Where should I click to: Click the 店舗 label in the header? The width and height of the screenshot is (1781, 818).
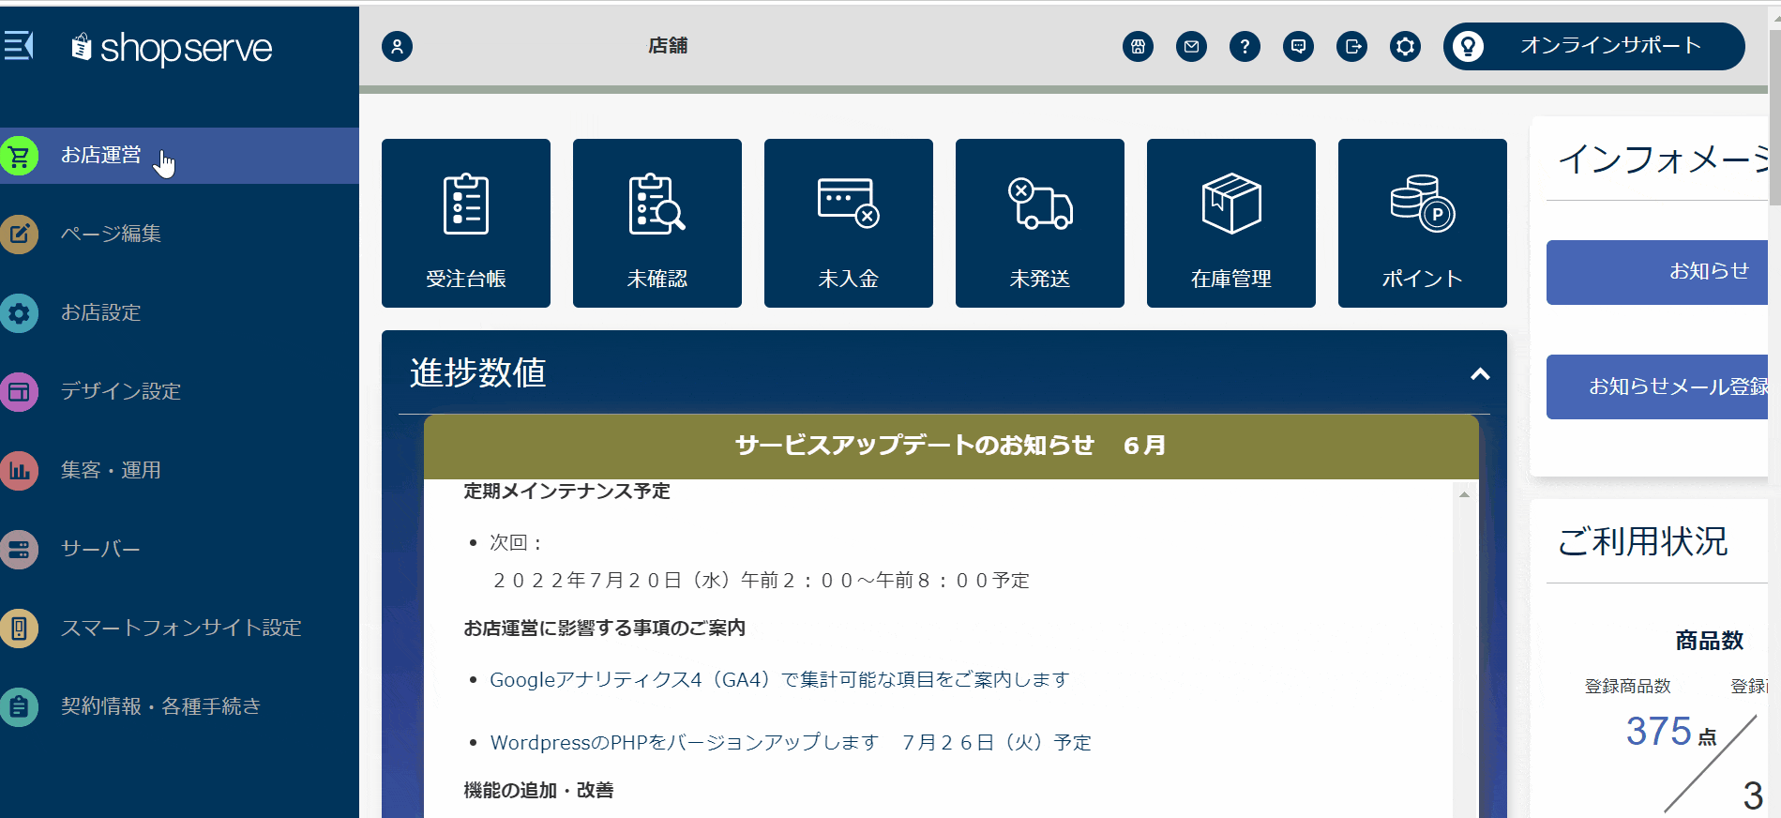(668, 46)
